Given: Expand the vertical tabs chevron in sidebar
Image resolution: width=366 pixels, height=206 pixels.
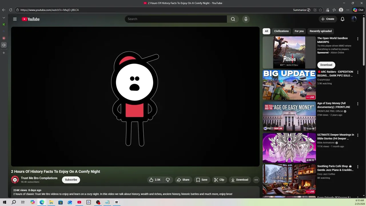Looking at the screenshot, I should click(4, 18).
